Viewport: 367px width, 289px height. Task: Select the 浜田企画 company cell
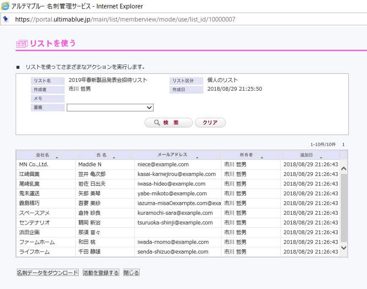tap(46, 232)
